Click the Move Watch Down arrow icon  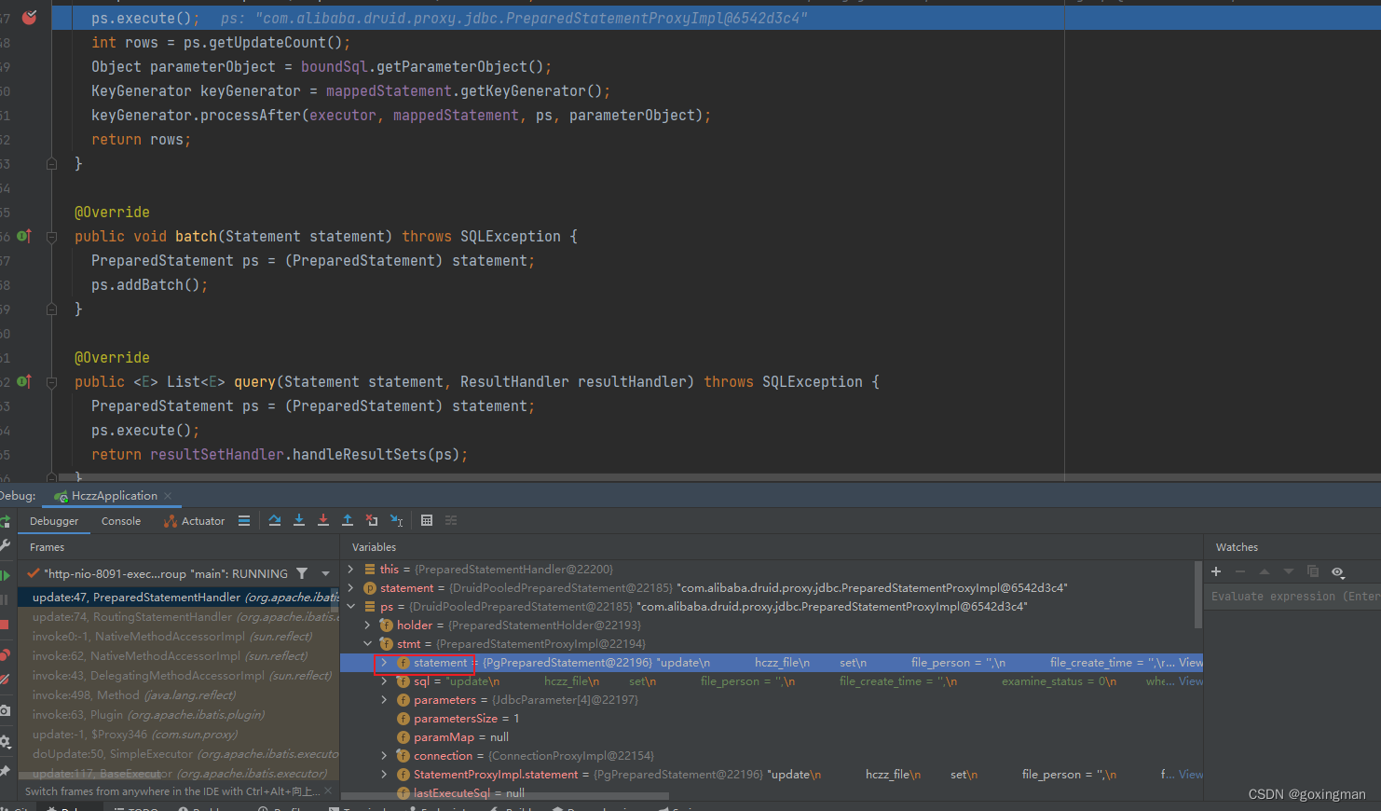tap(1289, 571)
